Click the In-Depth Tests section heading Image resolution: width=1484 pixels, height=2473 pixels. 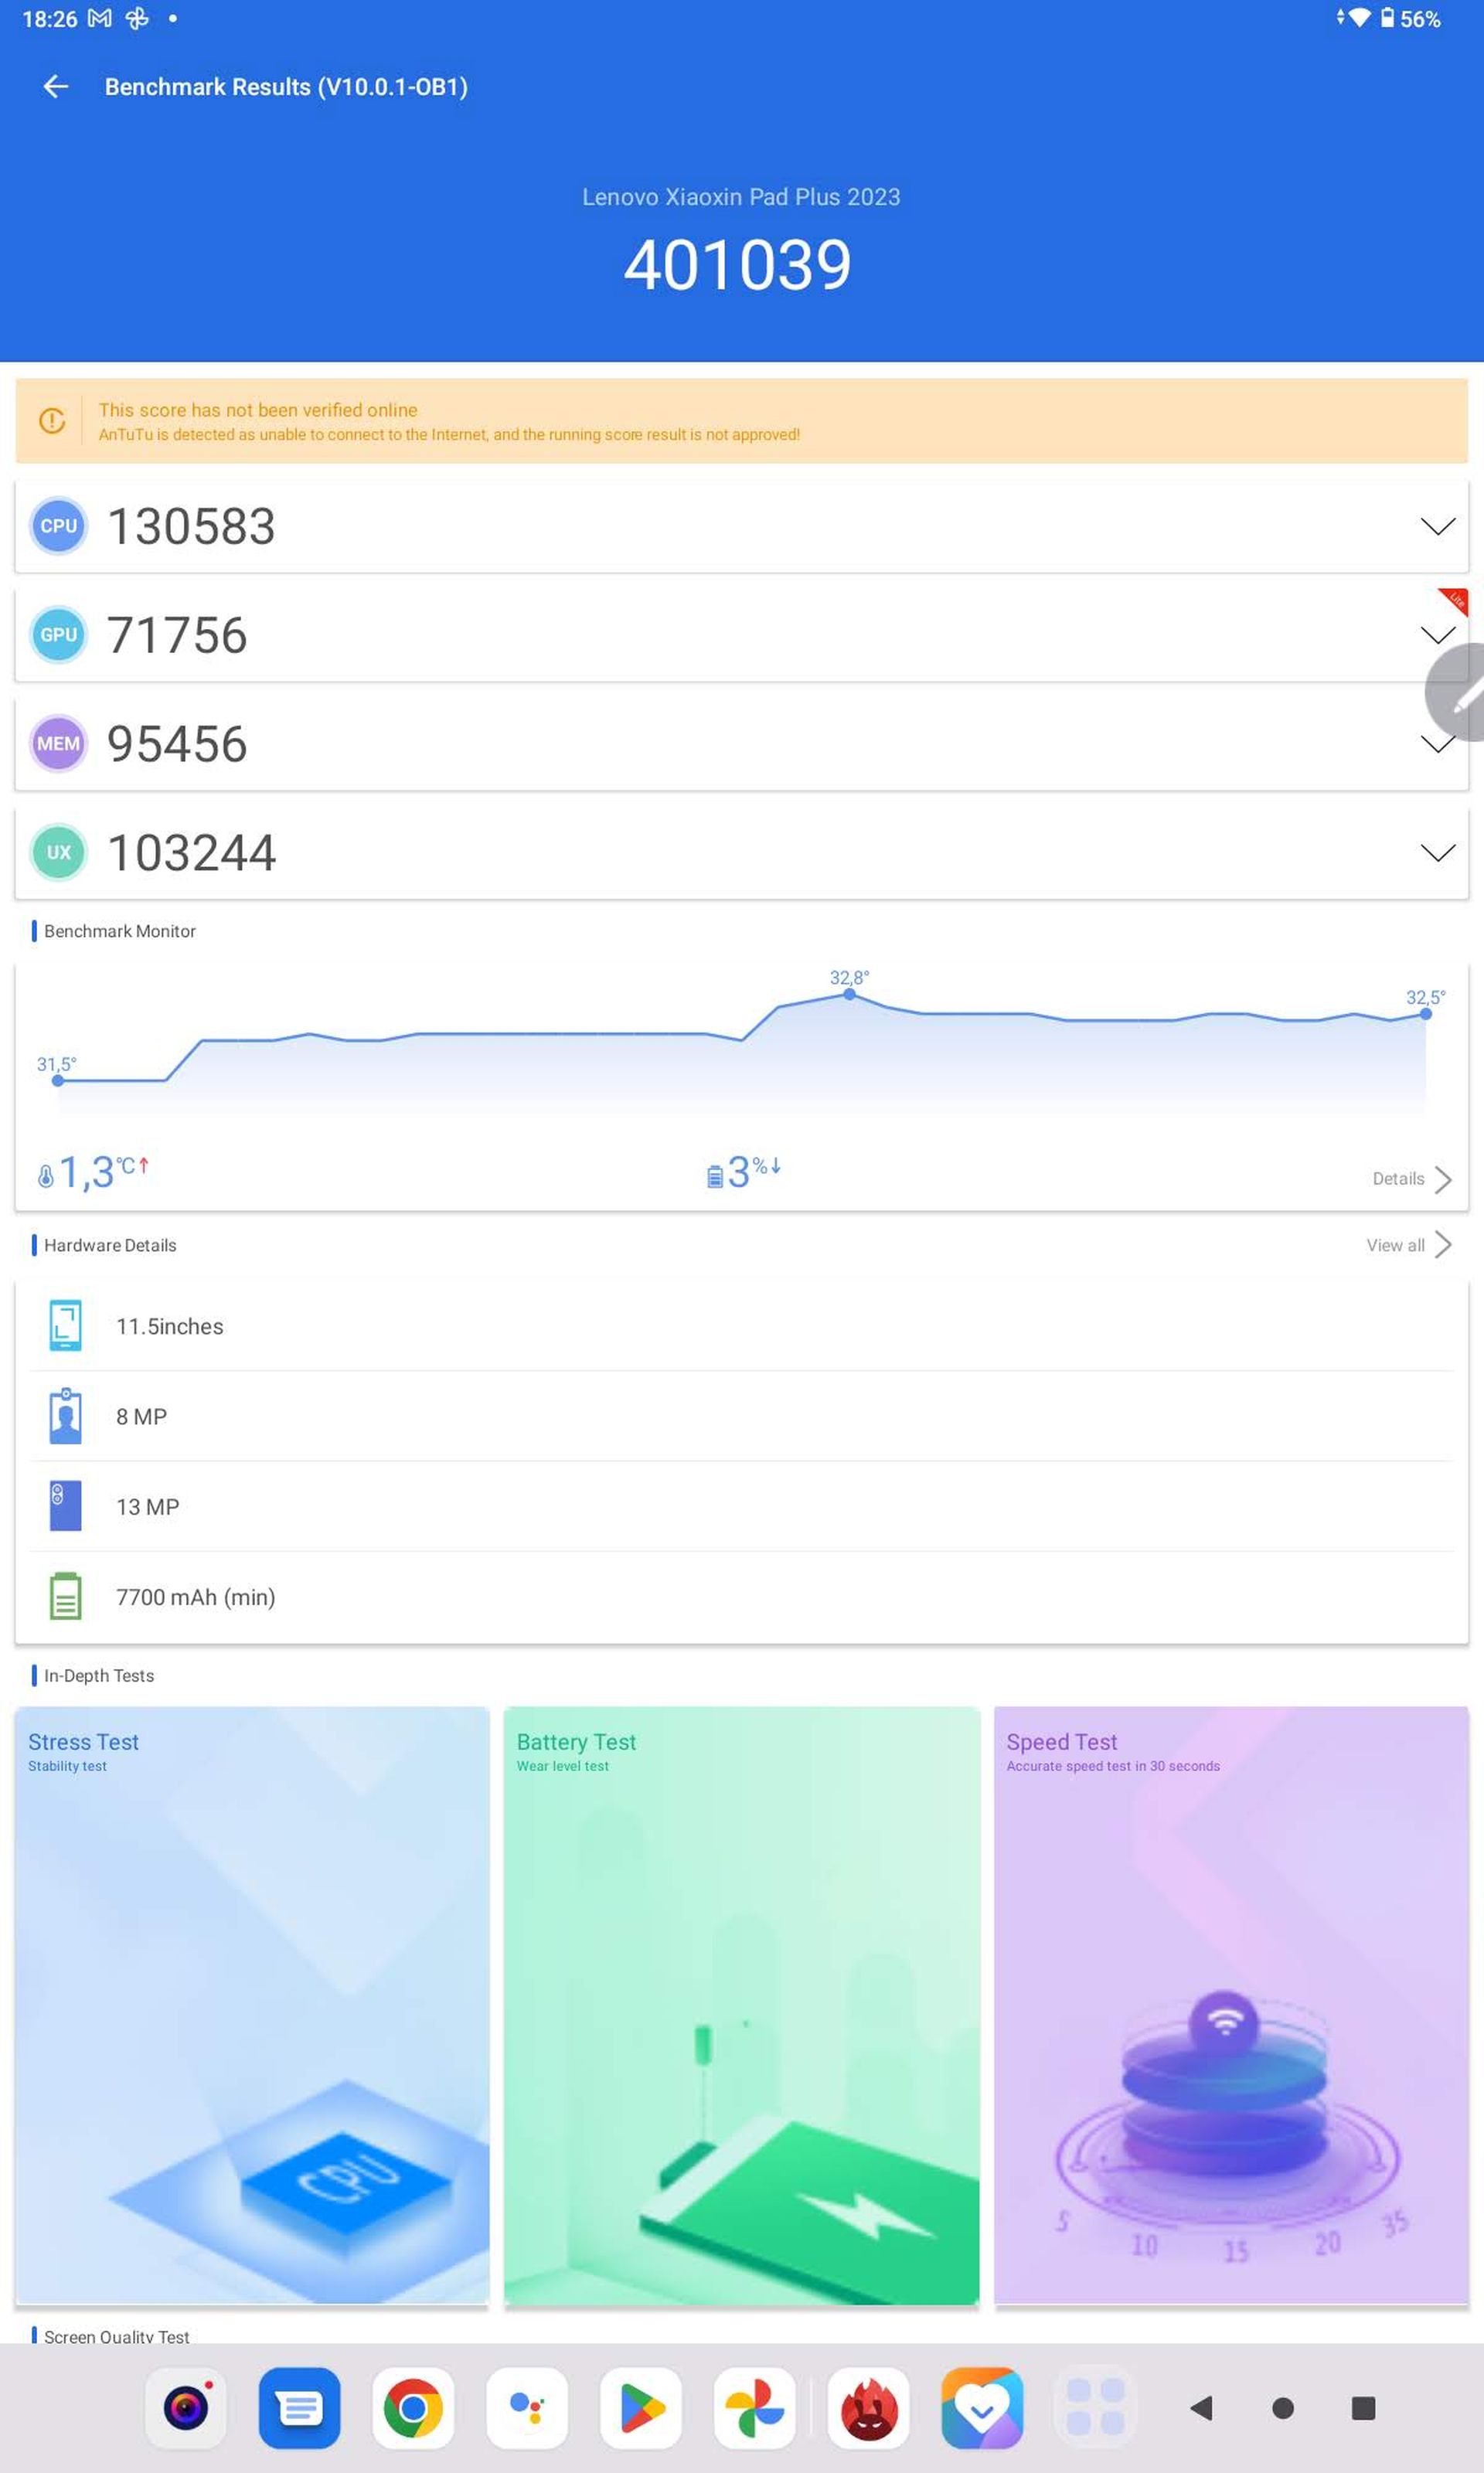(x=99, y=1675)
